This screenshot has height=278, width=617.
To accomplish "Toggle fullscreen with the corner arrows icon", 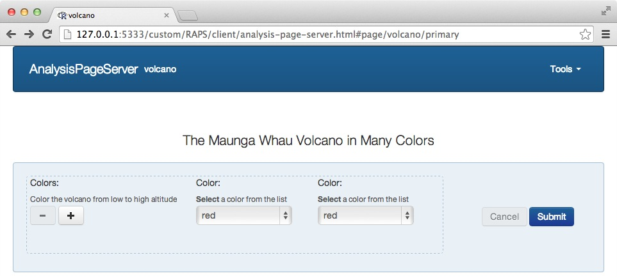I will coord(605,11).
